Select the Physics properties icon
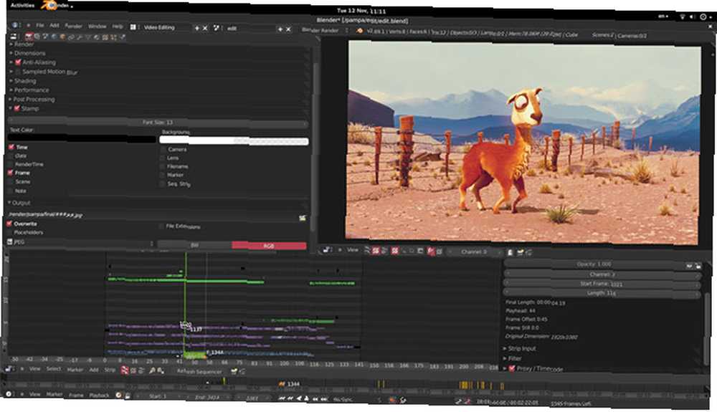The width and height of the screenshot is (717, 412). (x=122, y=37)
